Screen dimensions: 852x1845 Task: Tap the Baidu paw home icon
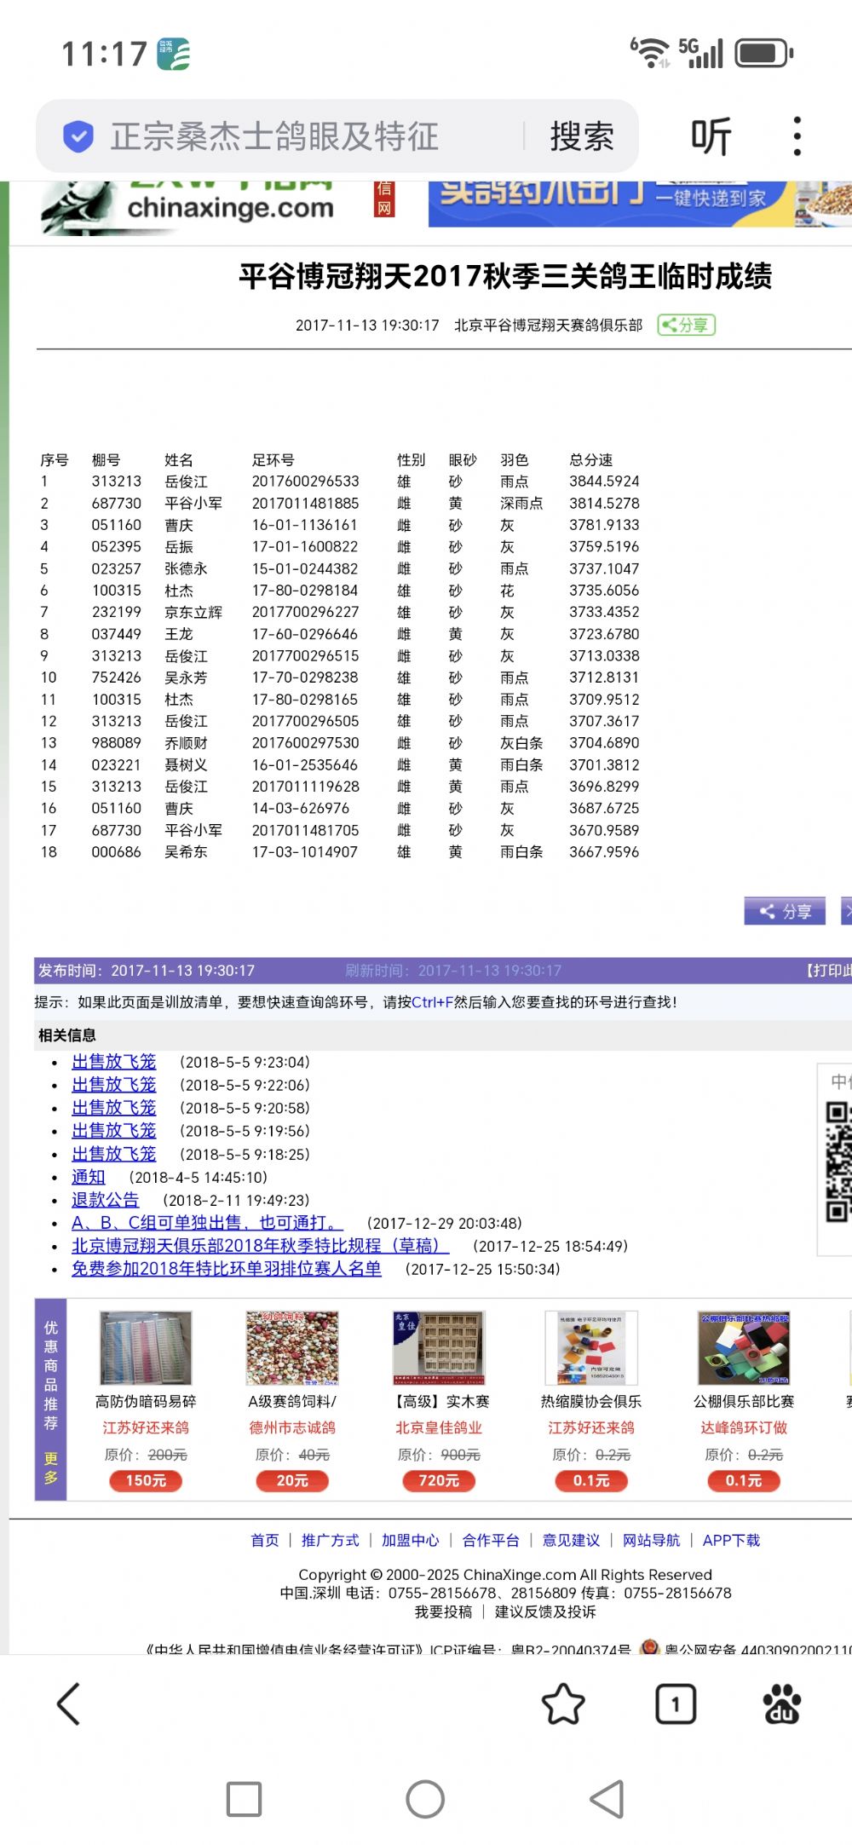pos(781,1704)
